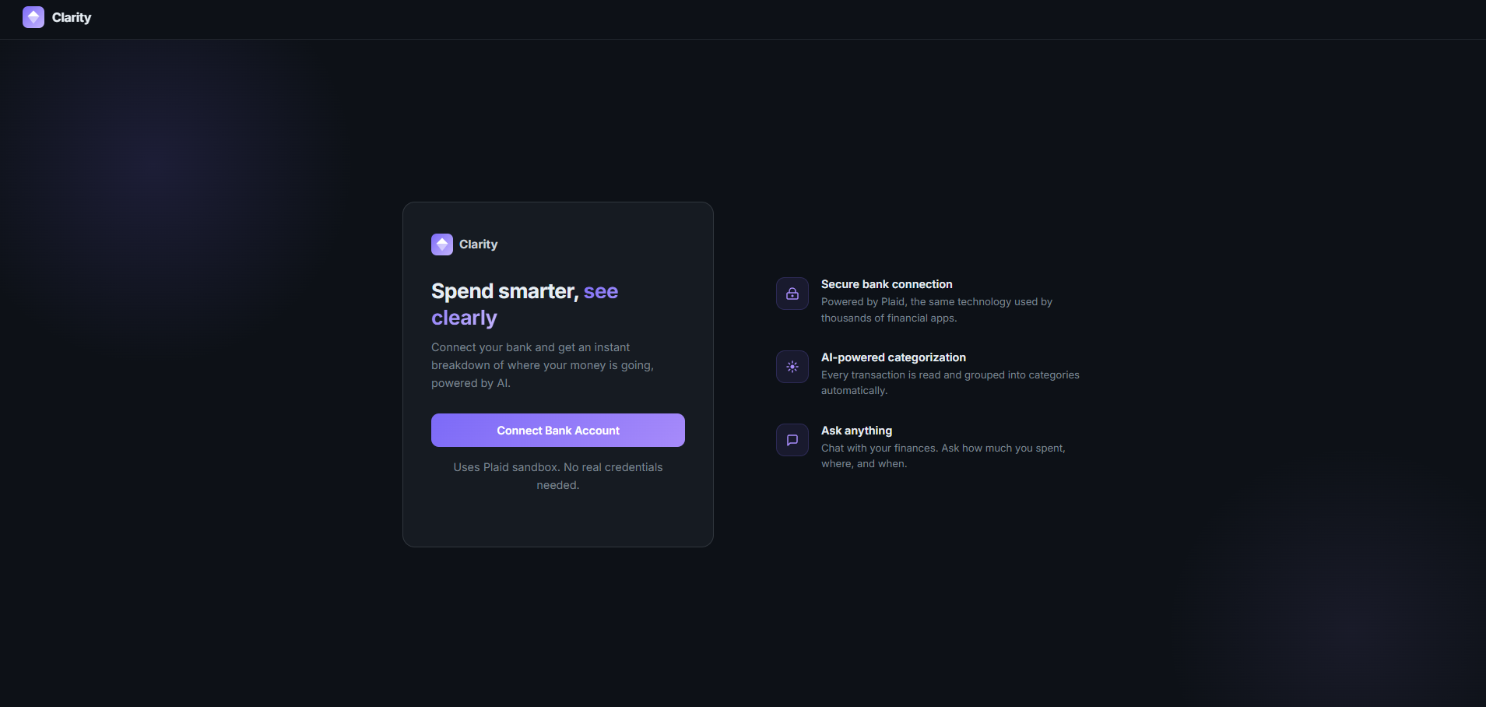Click the bank connection description text

coord(543,365)
